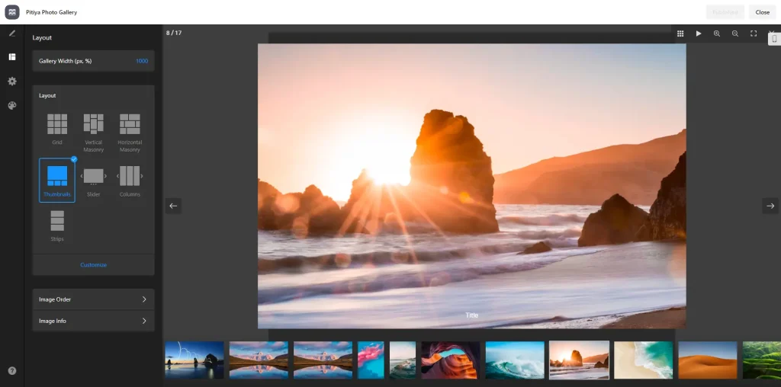Screen dimensions: 781x387
Task: Click the help question mark icon
Action: point(12,370)
